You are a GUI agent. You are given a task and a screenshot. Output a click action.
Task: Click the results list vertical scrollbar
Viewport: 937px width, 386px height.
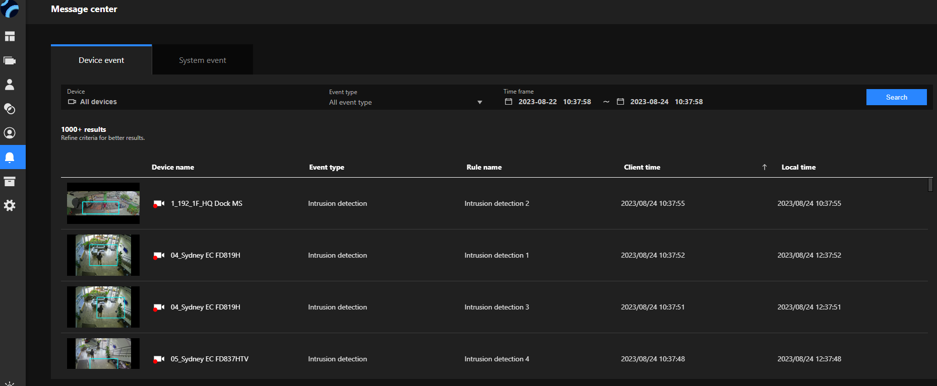pyautogui.click(x=930, y=185)
